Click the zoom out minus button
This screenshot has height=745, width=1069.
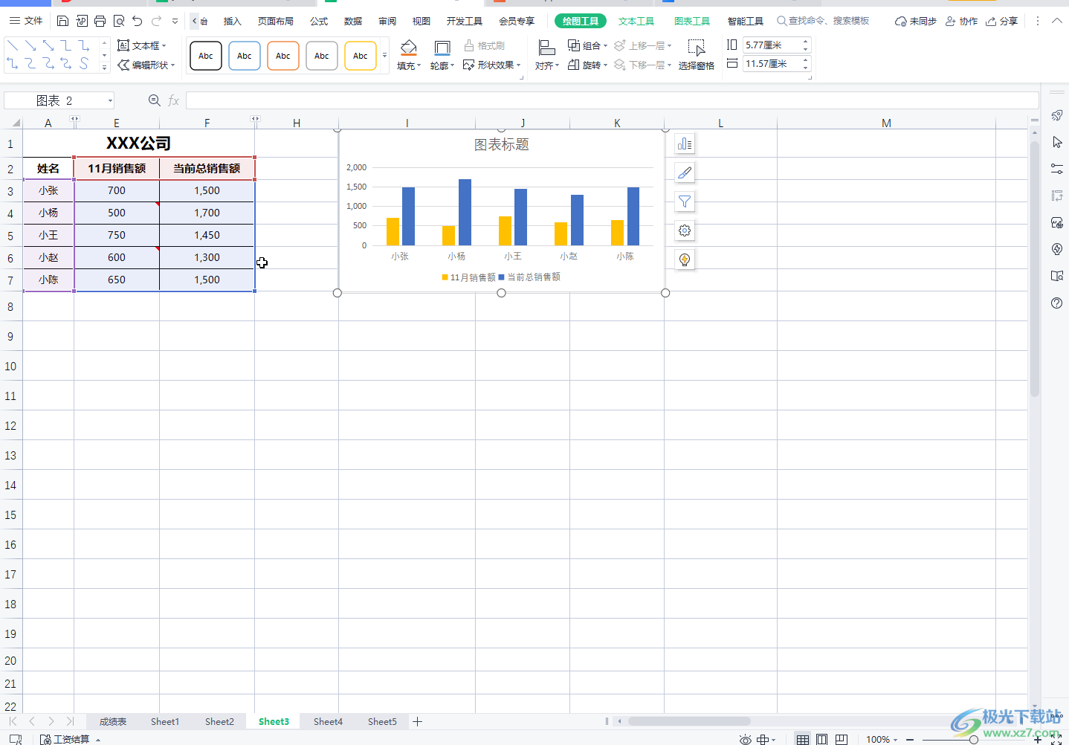[910, 739]
